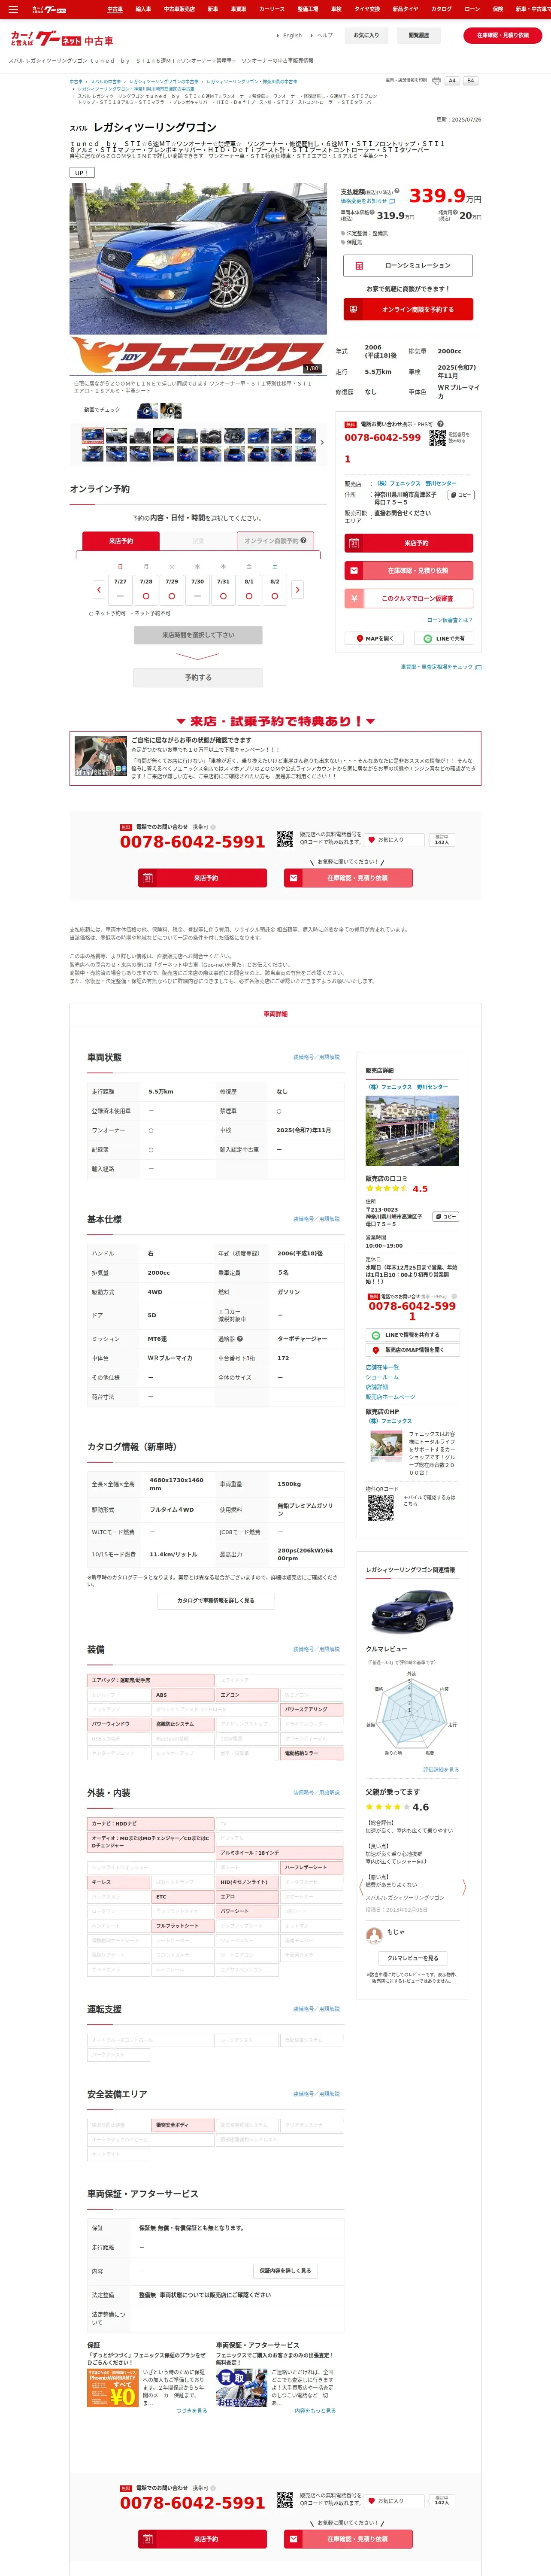Screen dimensions: 551x2576
Task: Click the header 在庫確認・見積り依頼 button
Action: click(x=502, y=35)
